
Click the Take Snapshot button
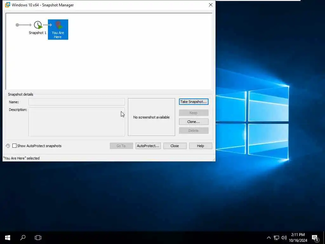194,102
